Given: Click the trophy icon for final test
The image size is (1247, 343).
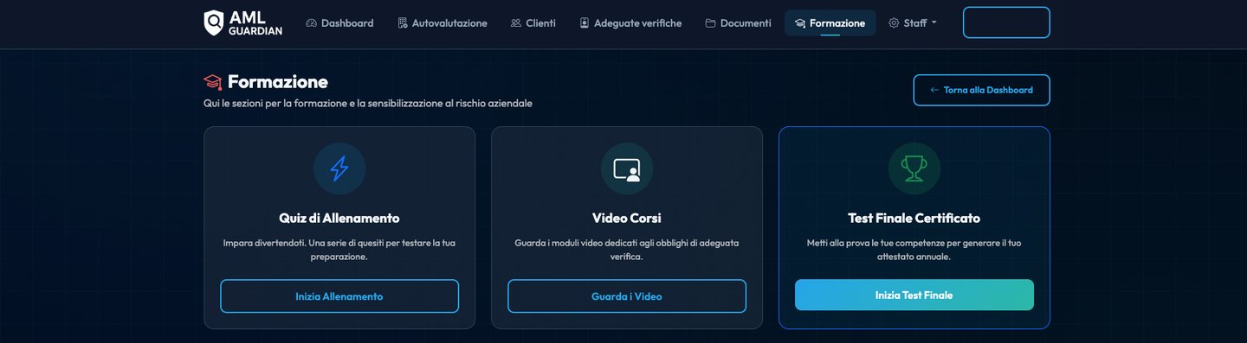Looking at the screenshot, I should tap(914, 168).
